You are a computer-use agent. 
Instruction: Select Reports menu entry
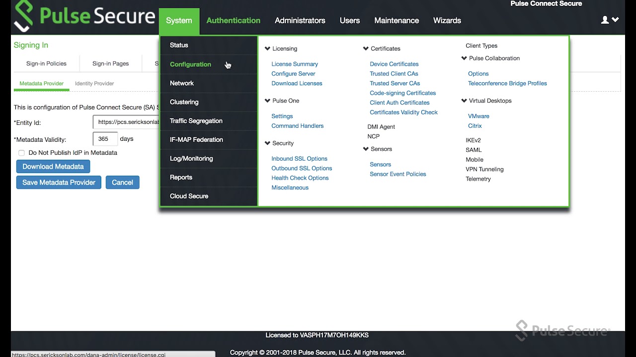click(x=209, y=178)
